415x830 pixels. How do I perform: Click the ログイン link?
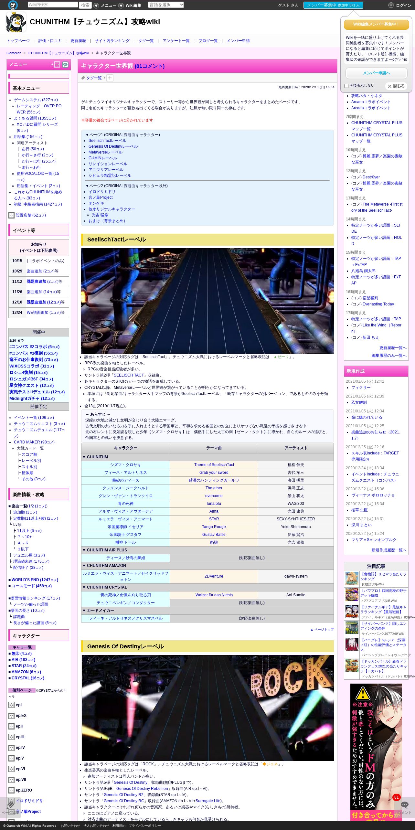(x=404, y=5)
